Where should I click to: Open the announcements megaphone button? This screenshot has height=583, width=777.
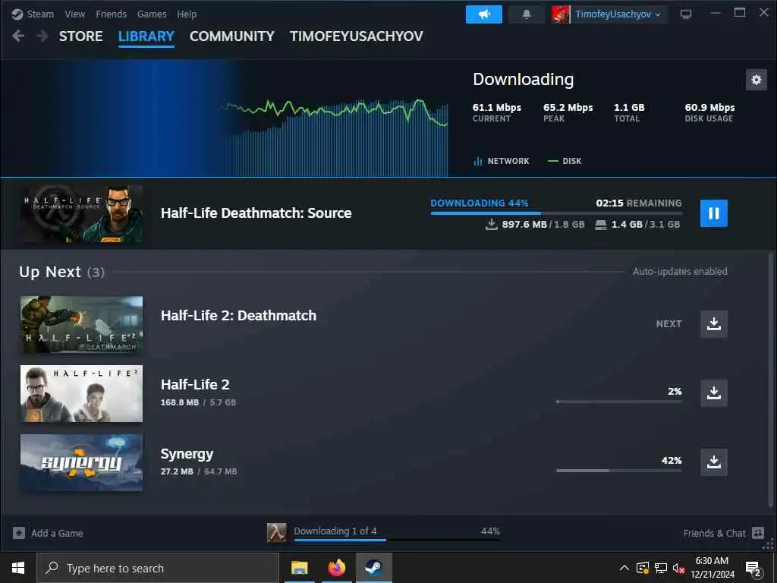coord(483,14)
